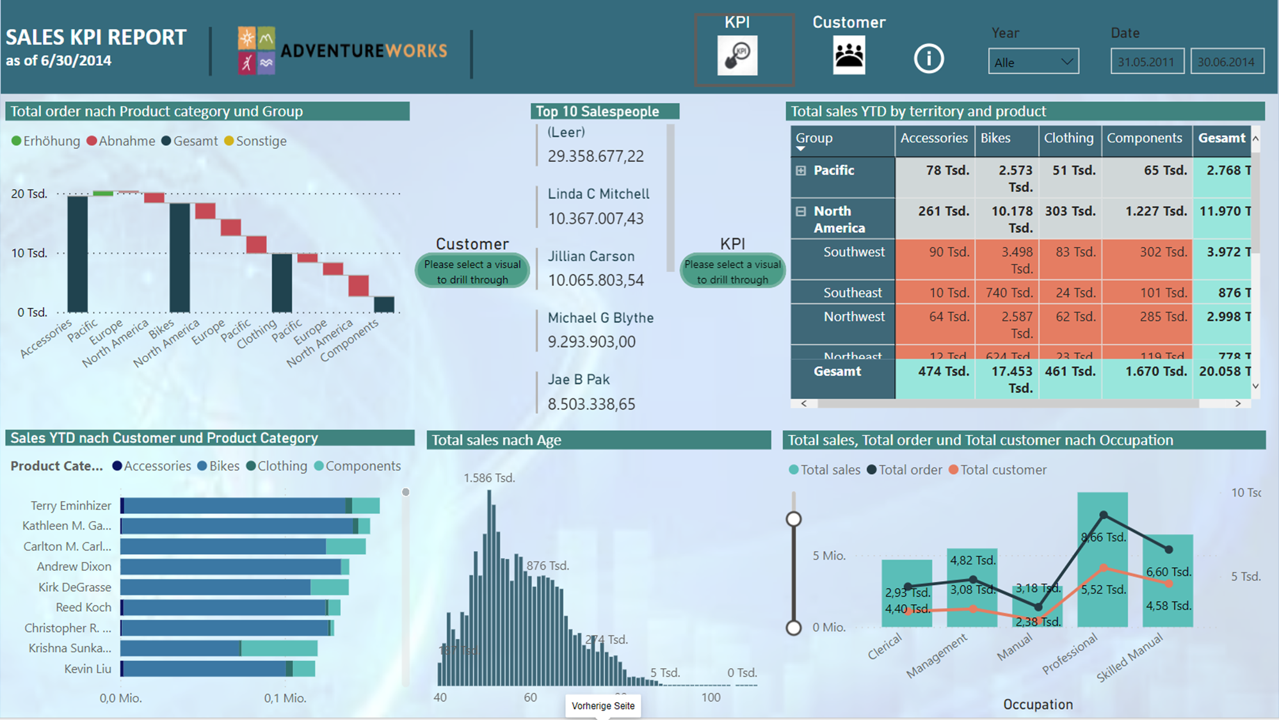Viewport: 1279px width, 720px height.
Task: Click the first Accessories waterfall bar
Action: (x=77, y=254)
